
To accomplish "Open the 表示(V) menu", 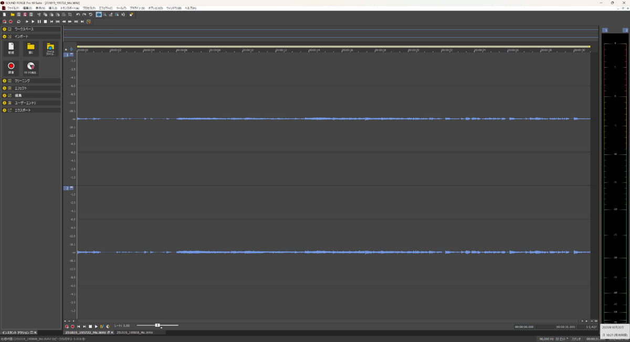I will 40,8.
